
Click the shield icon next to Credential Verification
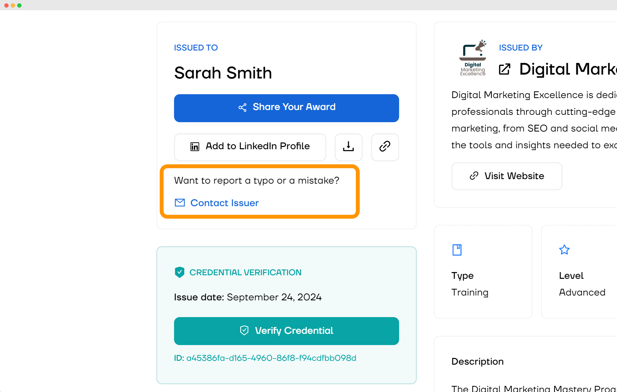(x=179, y=272)
